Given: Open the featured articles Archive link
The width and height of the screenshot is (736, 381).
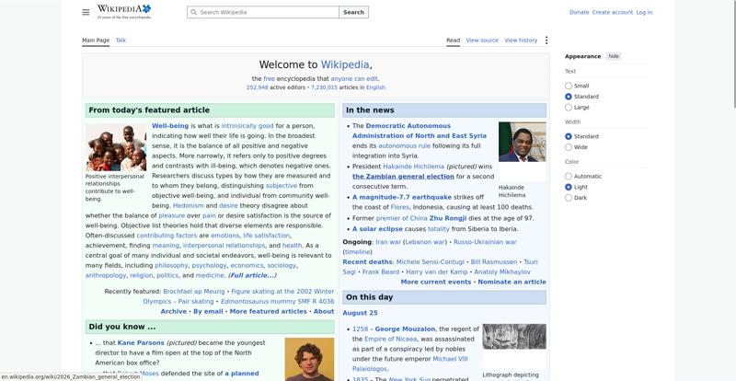Looking at the screenshot, I should (173, 311).
